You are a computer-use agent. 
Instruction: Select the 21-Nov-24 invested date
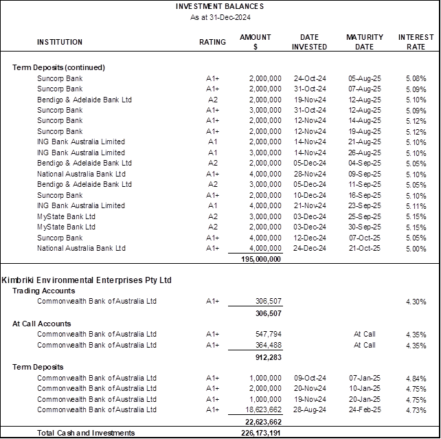point(310,206)
